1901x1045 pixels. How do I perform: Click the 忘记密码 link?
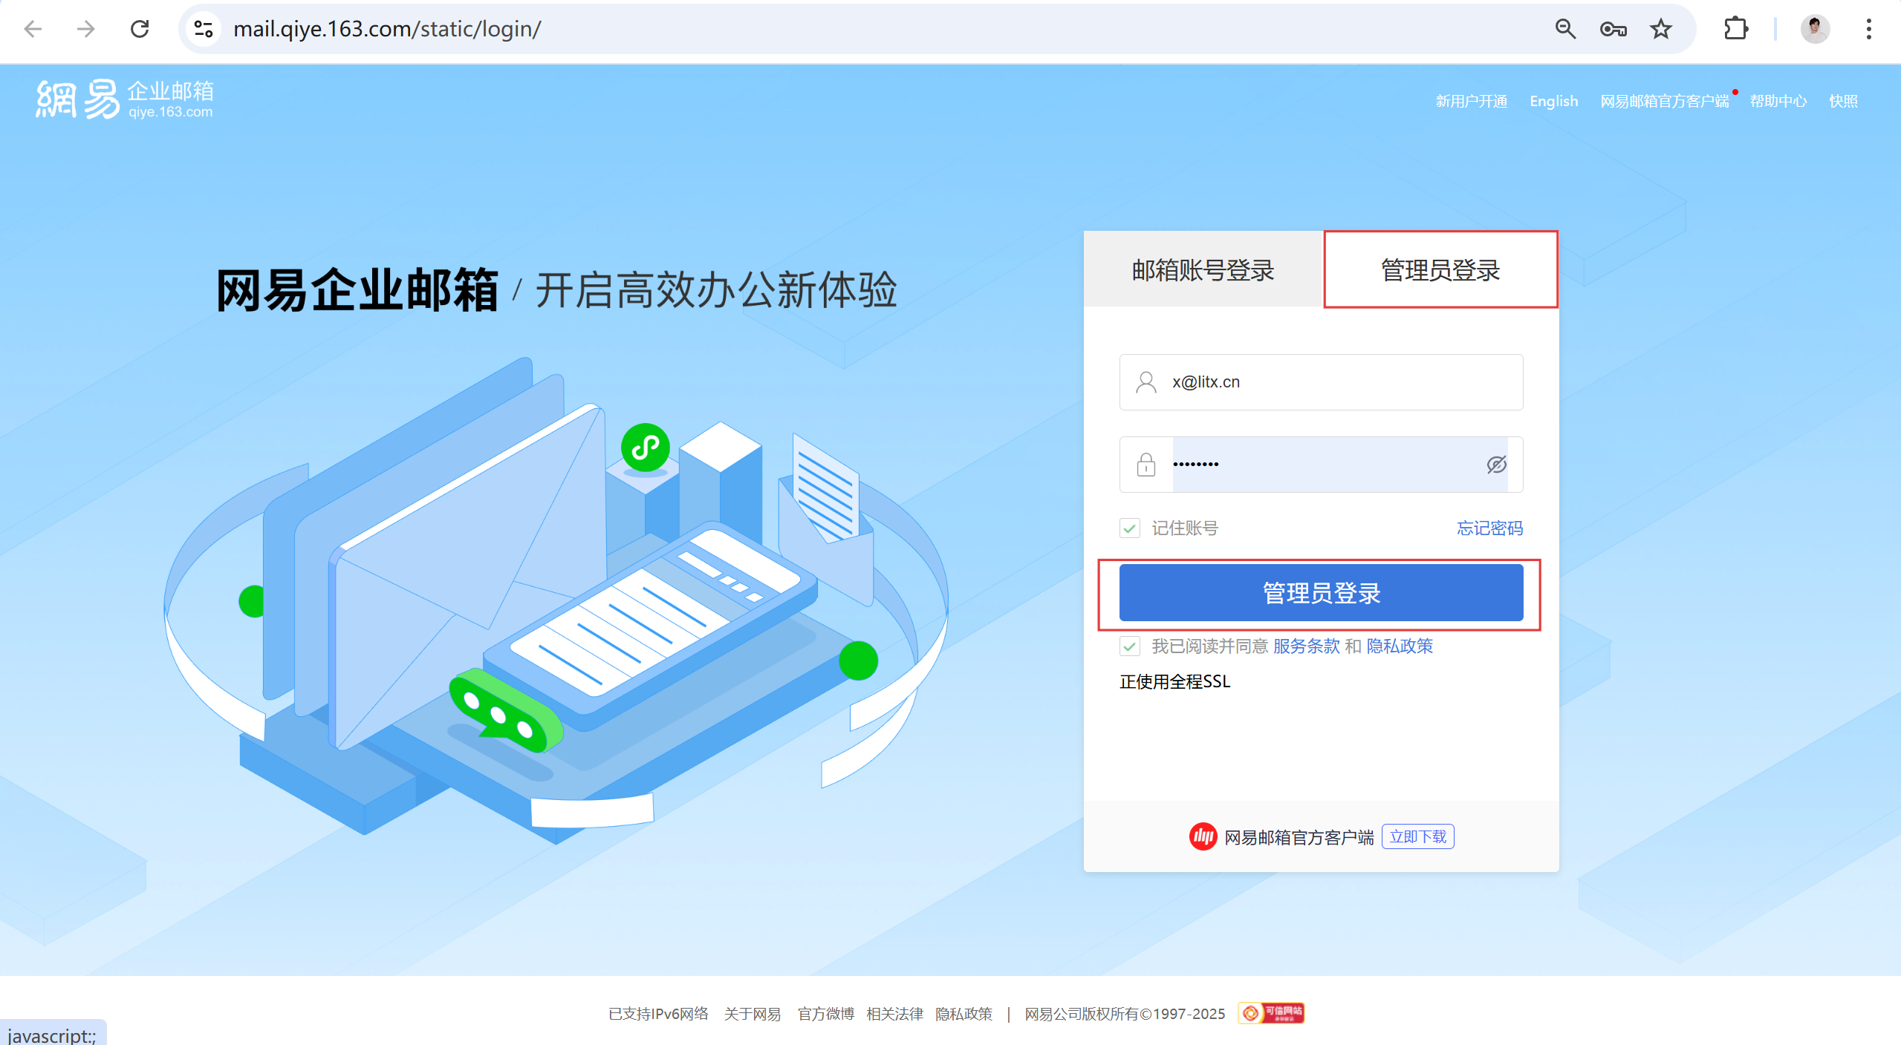(x=1489, y=528)
